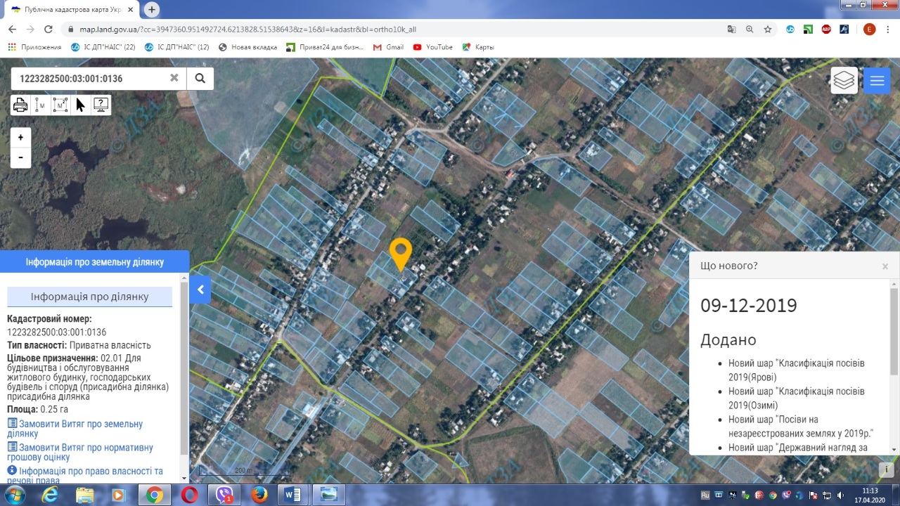
Task: Open the Gmail bookmark
Action: point(388,47)
